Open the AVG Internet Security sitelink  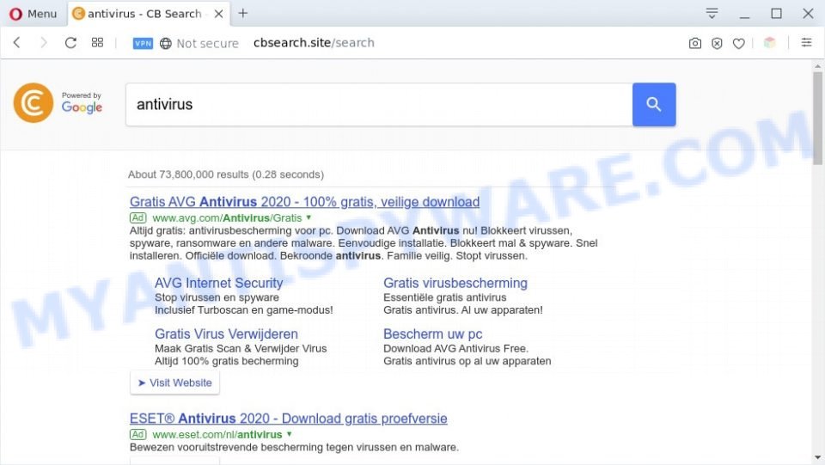[218, 283]
